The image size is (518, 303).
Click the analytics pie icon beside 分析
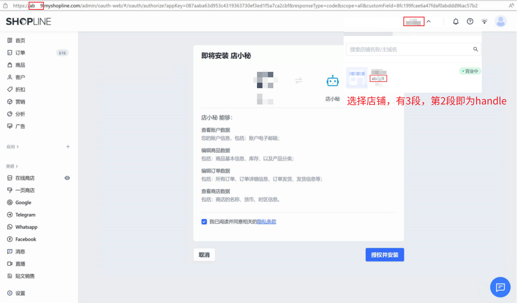point(10,114)
